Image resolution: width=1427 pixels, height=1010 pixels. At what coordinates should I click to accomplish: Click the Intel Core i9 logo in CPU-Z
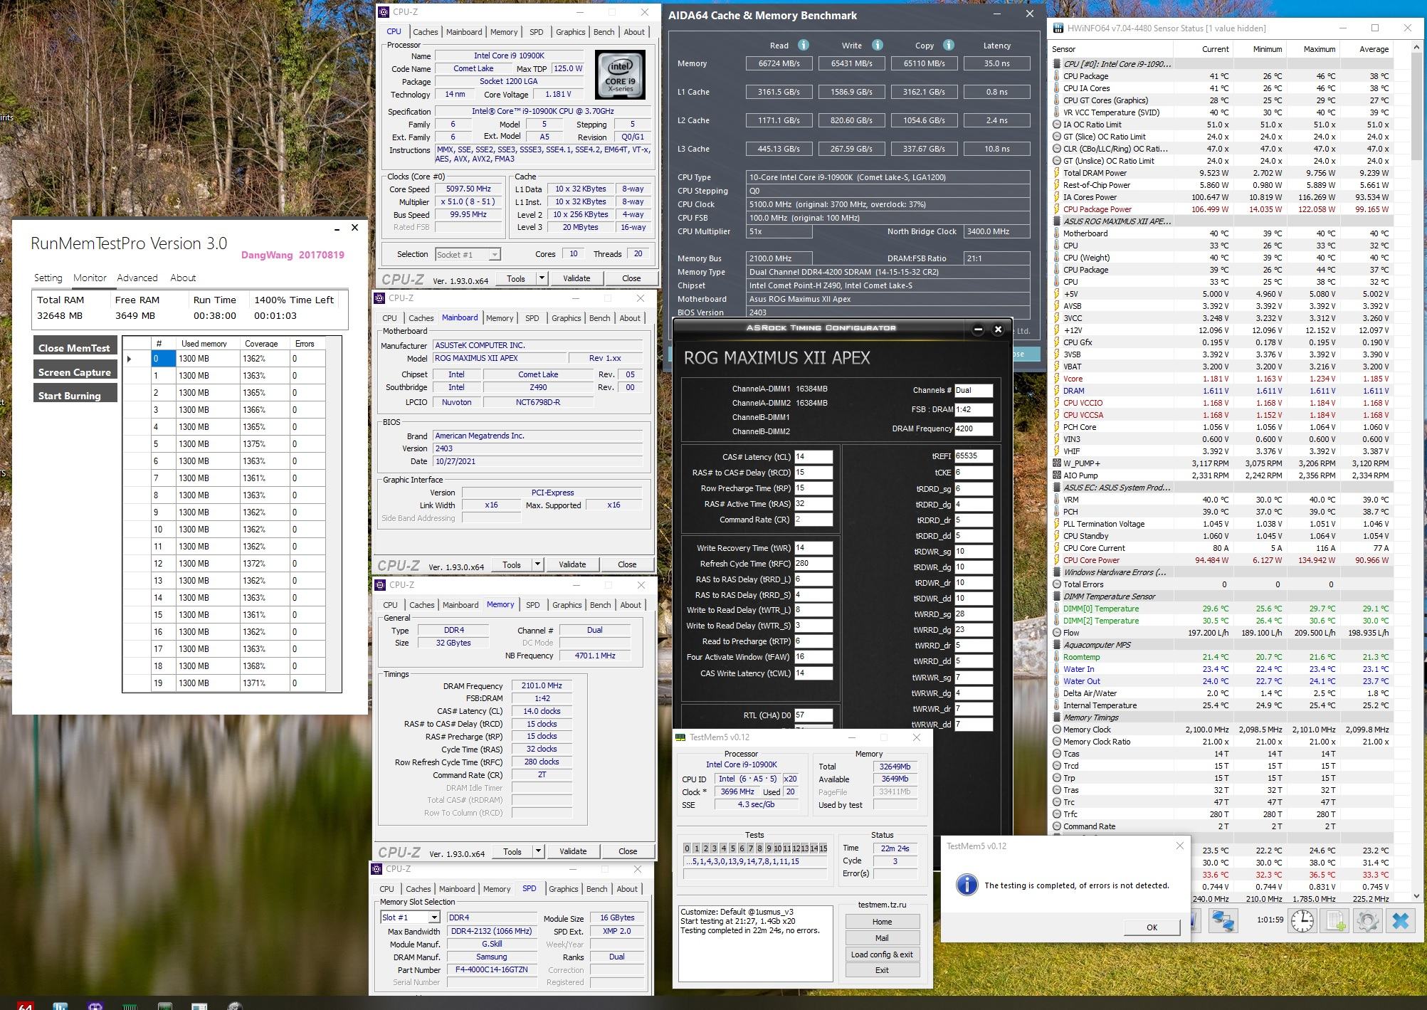(620, 74)
